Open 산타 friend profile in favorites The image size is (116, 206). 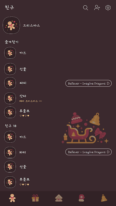point(58,98)
